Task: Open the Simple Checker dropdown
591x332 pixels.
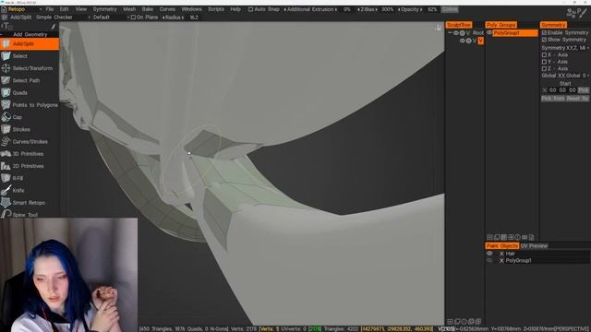Action: point(64,18)
